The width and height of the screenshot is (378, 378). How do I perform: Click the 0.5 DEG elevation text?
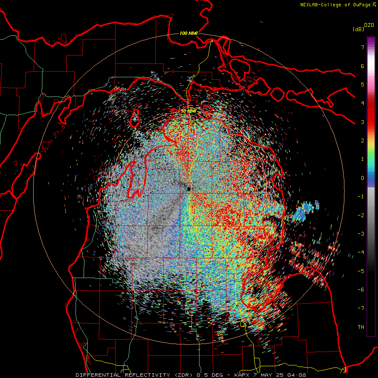coord(210,375)
